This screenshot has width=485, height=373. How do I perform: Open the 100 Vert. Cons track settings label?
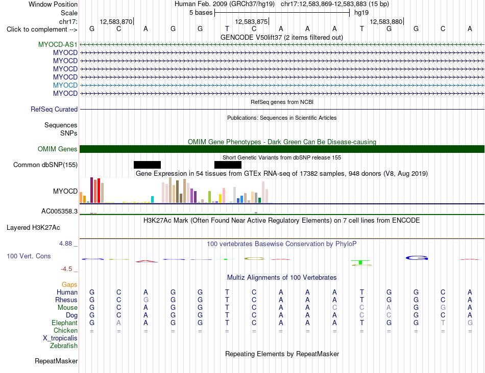click(29, 256)
